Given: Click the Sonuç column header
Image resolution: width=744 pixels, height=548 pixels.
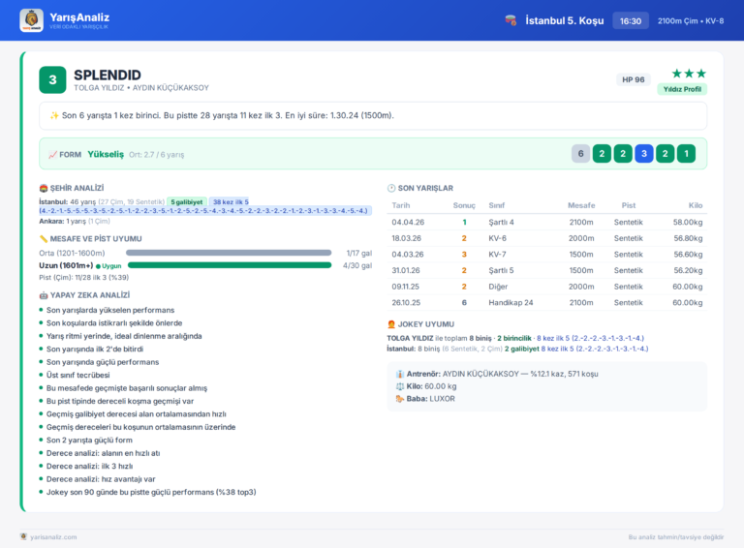Looking at the screenshot, I should pyautogui.click(x=464, y=205).
